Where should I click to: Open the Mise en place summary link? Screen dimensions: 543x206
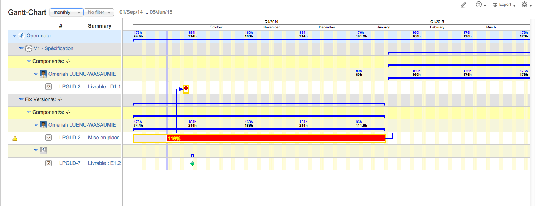[104, 138]
